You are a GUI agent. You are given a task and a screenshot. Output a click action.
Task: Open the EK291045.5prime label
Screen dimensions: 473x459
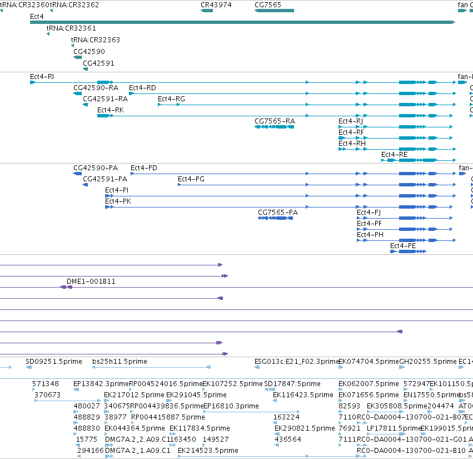click(x=196, y=395)
